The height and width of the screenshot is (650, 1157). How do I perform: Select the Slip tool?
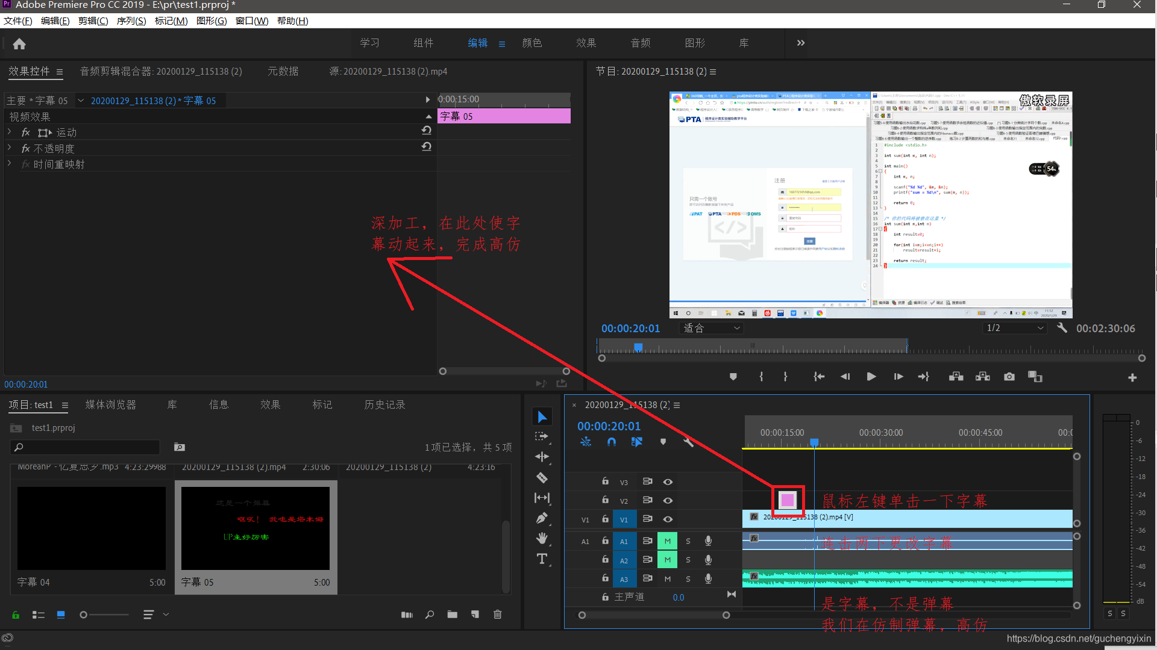pos(542,498)
